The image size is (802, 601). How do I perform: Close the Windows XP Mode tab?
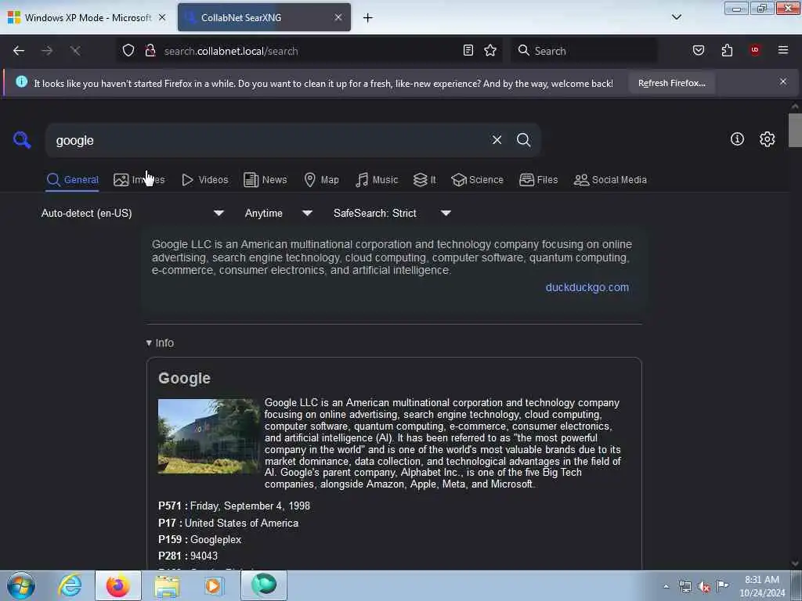coord(162,17)
